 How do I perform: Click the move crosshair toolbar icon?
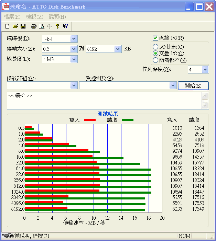click(49, 26)
